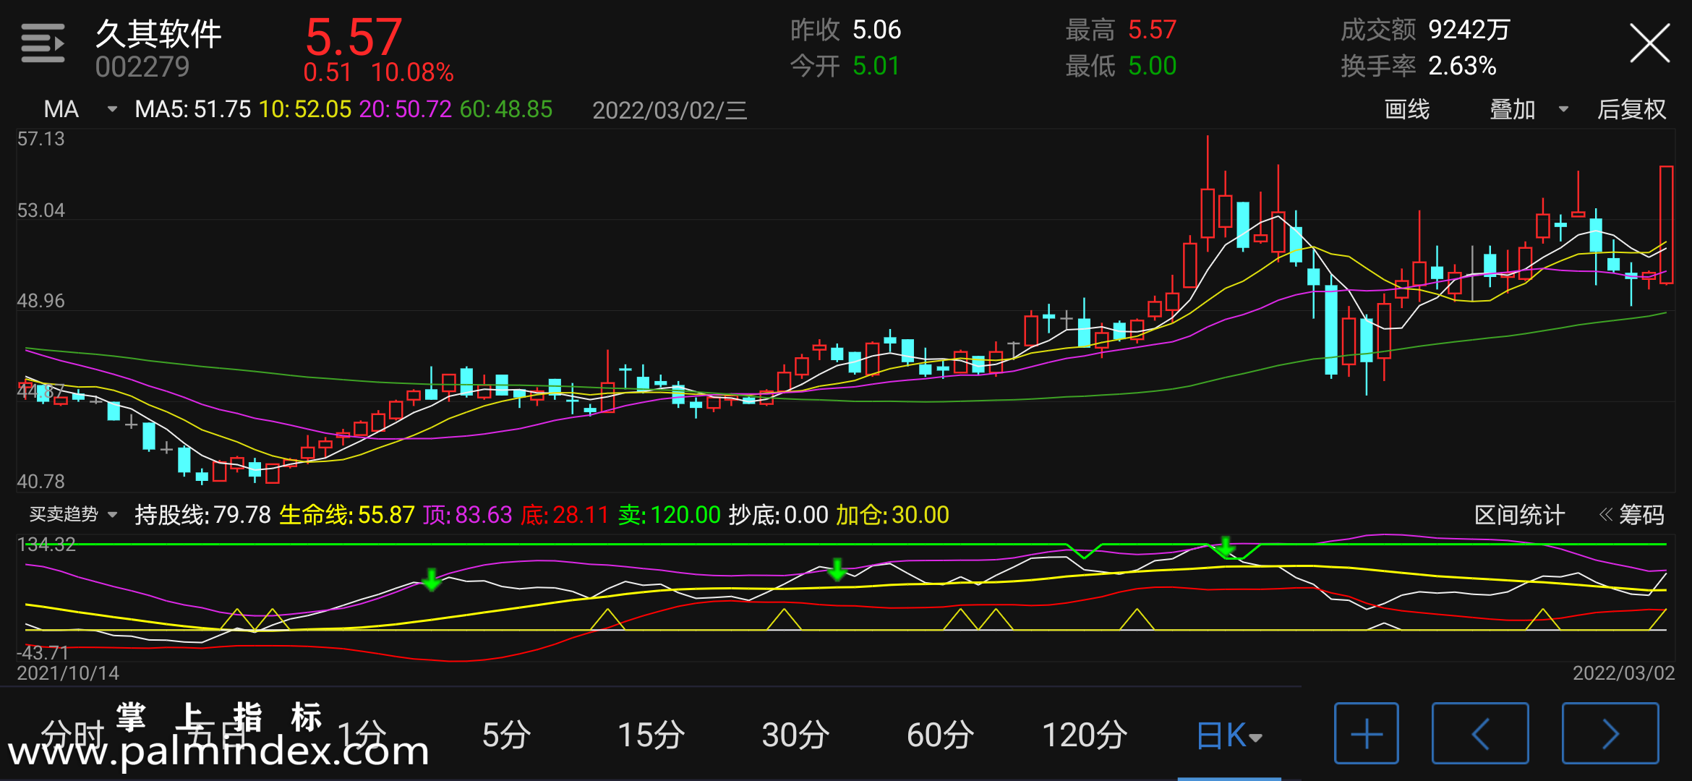
Task: Click the start date 2021/10/14
Action: click(x=68, y=673)
